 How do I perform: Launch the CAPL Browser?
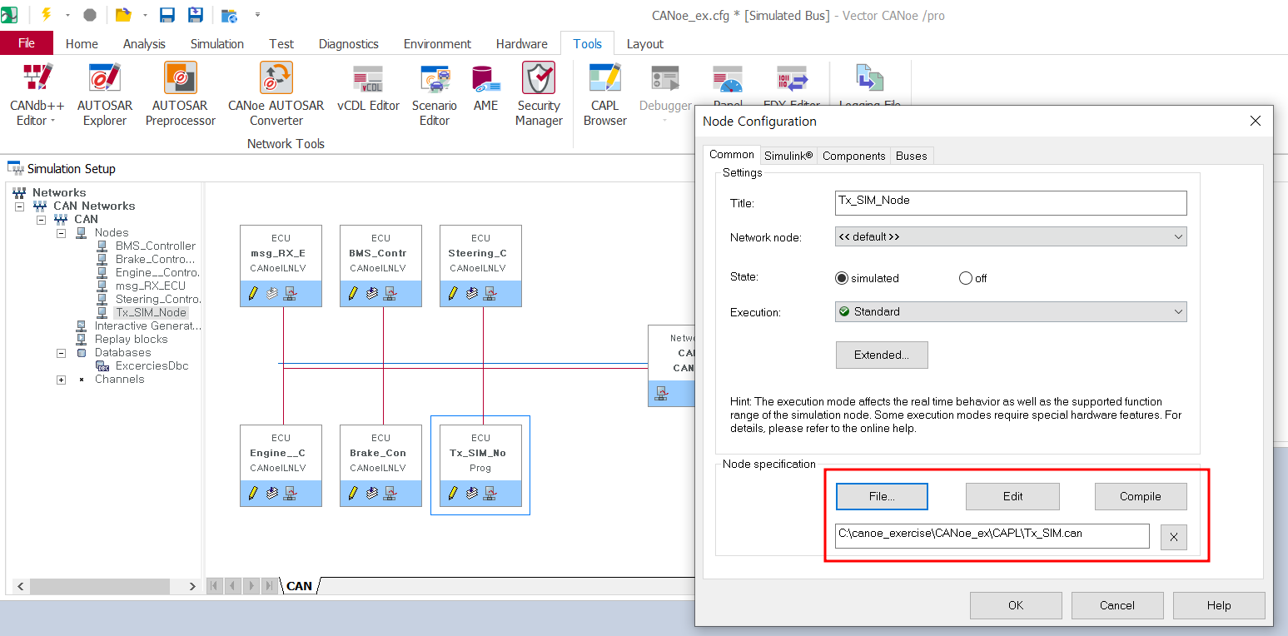click(x=605, y=94)
